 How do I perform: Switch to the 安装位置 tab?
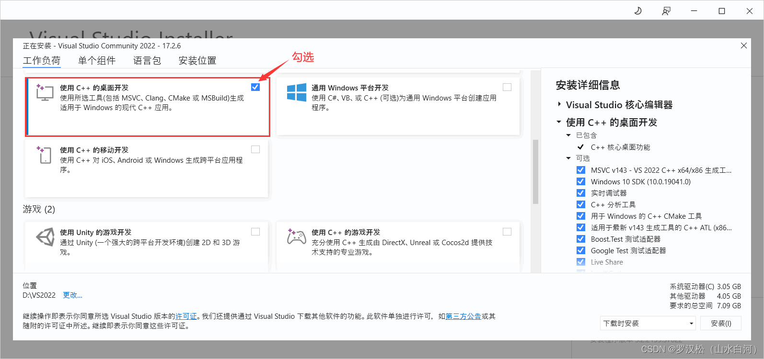pos(197,60)
